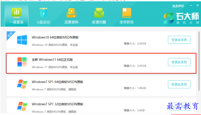Image resolution: width=201 pixels, height=115 pixels.
Task: Click the 石大师 logo
Action: click(181, 18)
